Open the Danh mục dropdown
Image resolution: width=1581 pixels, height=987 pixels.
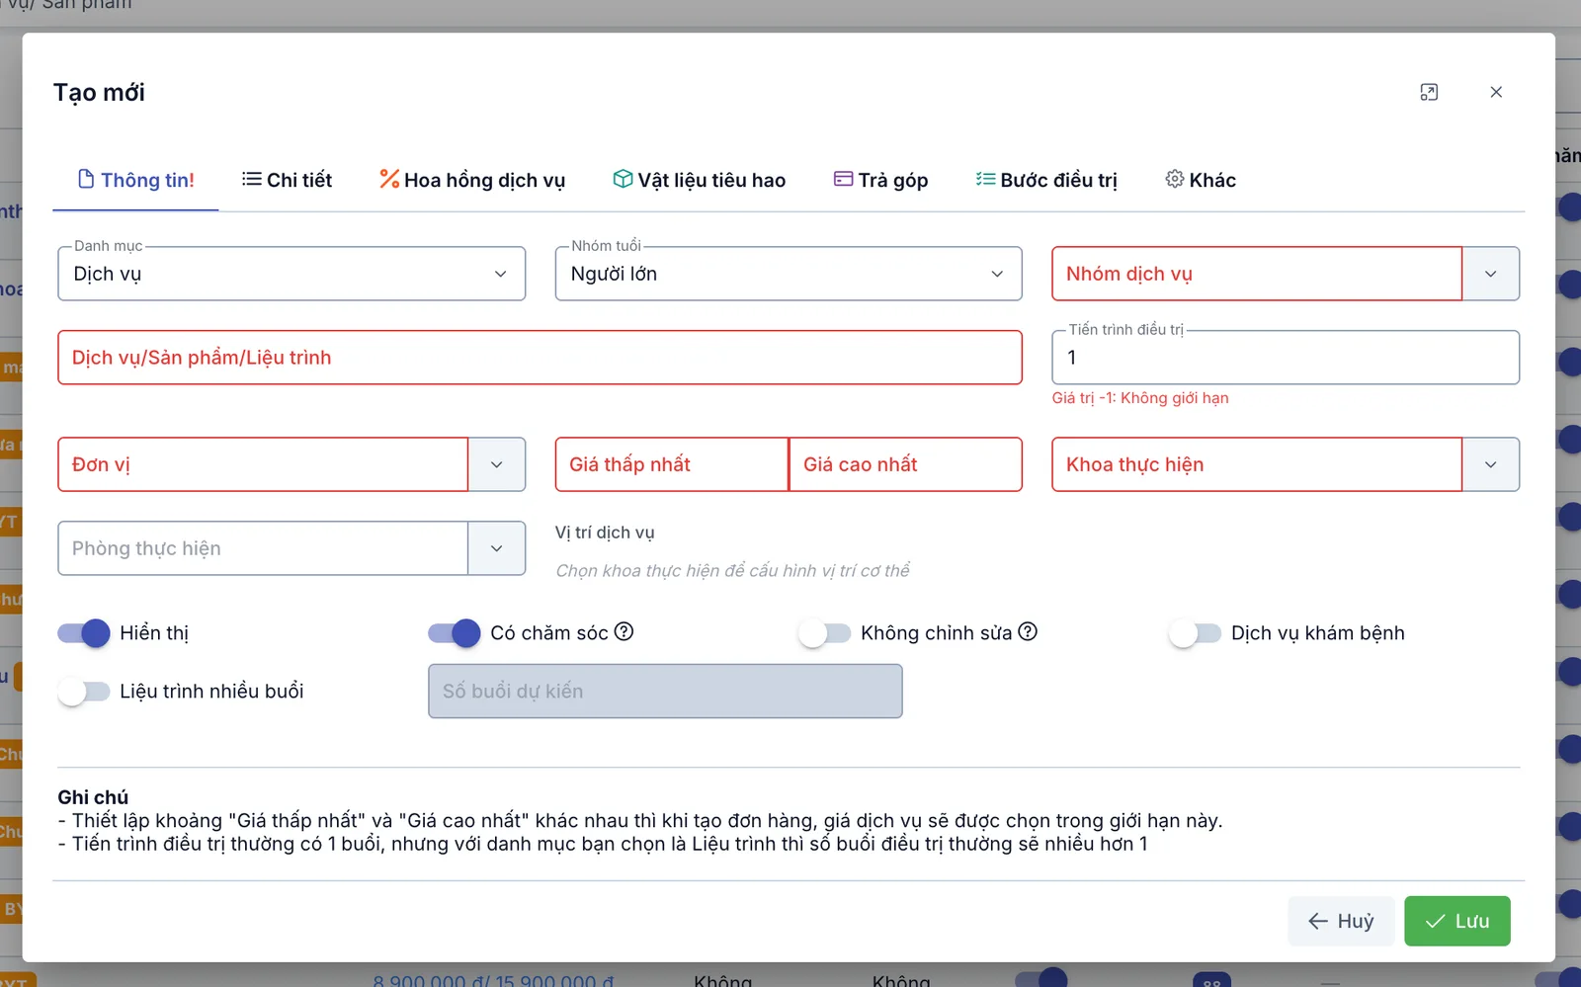pos(291,274)
